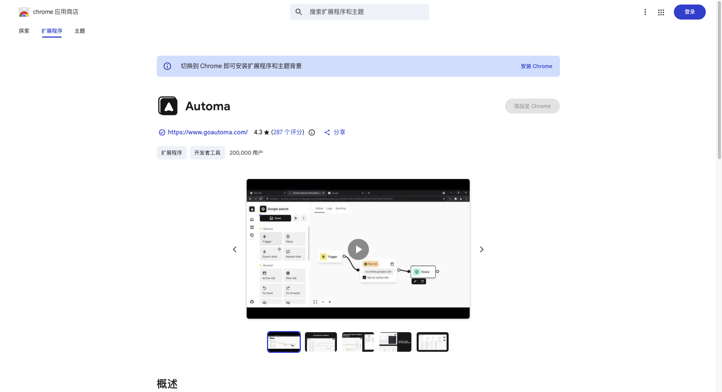Image resolution: width=722 pixels, height=392 pixels.
Task: Click the 添加至 Chrome button
Action: coord(532,106)
